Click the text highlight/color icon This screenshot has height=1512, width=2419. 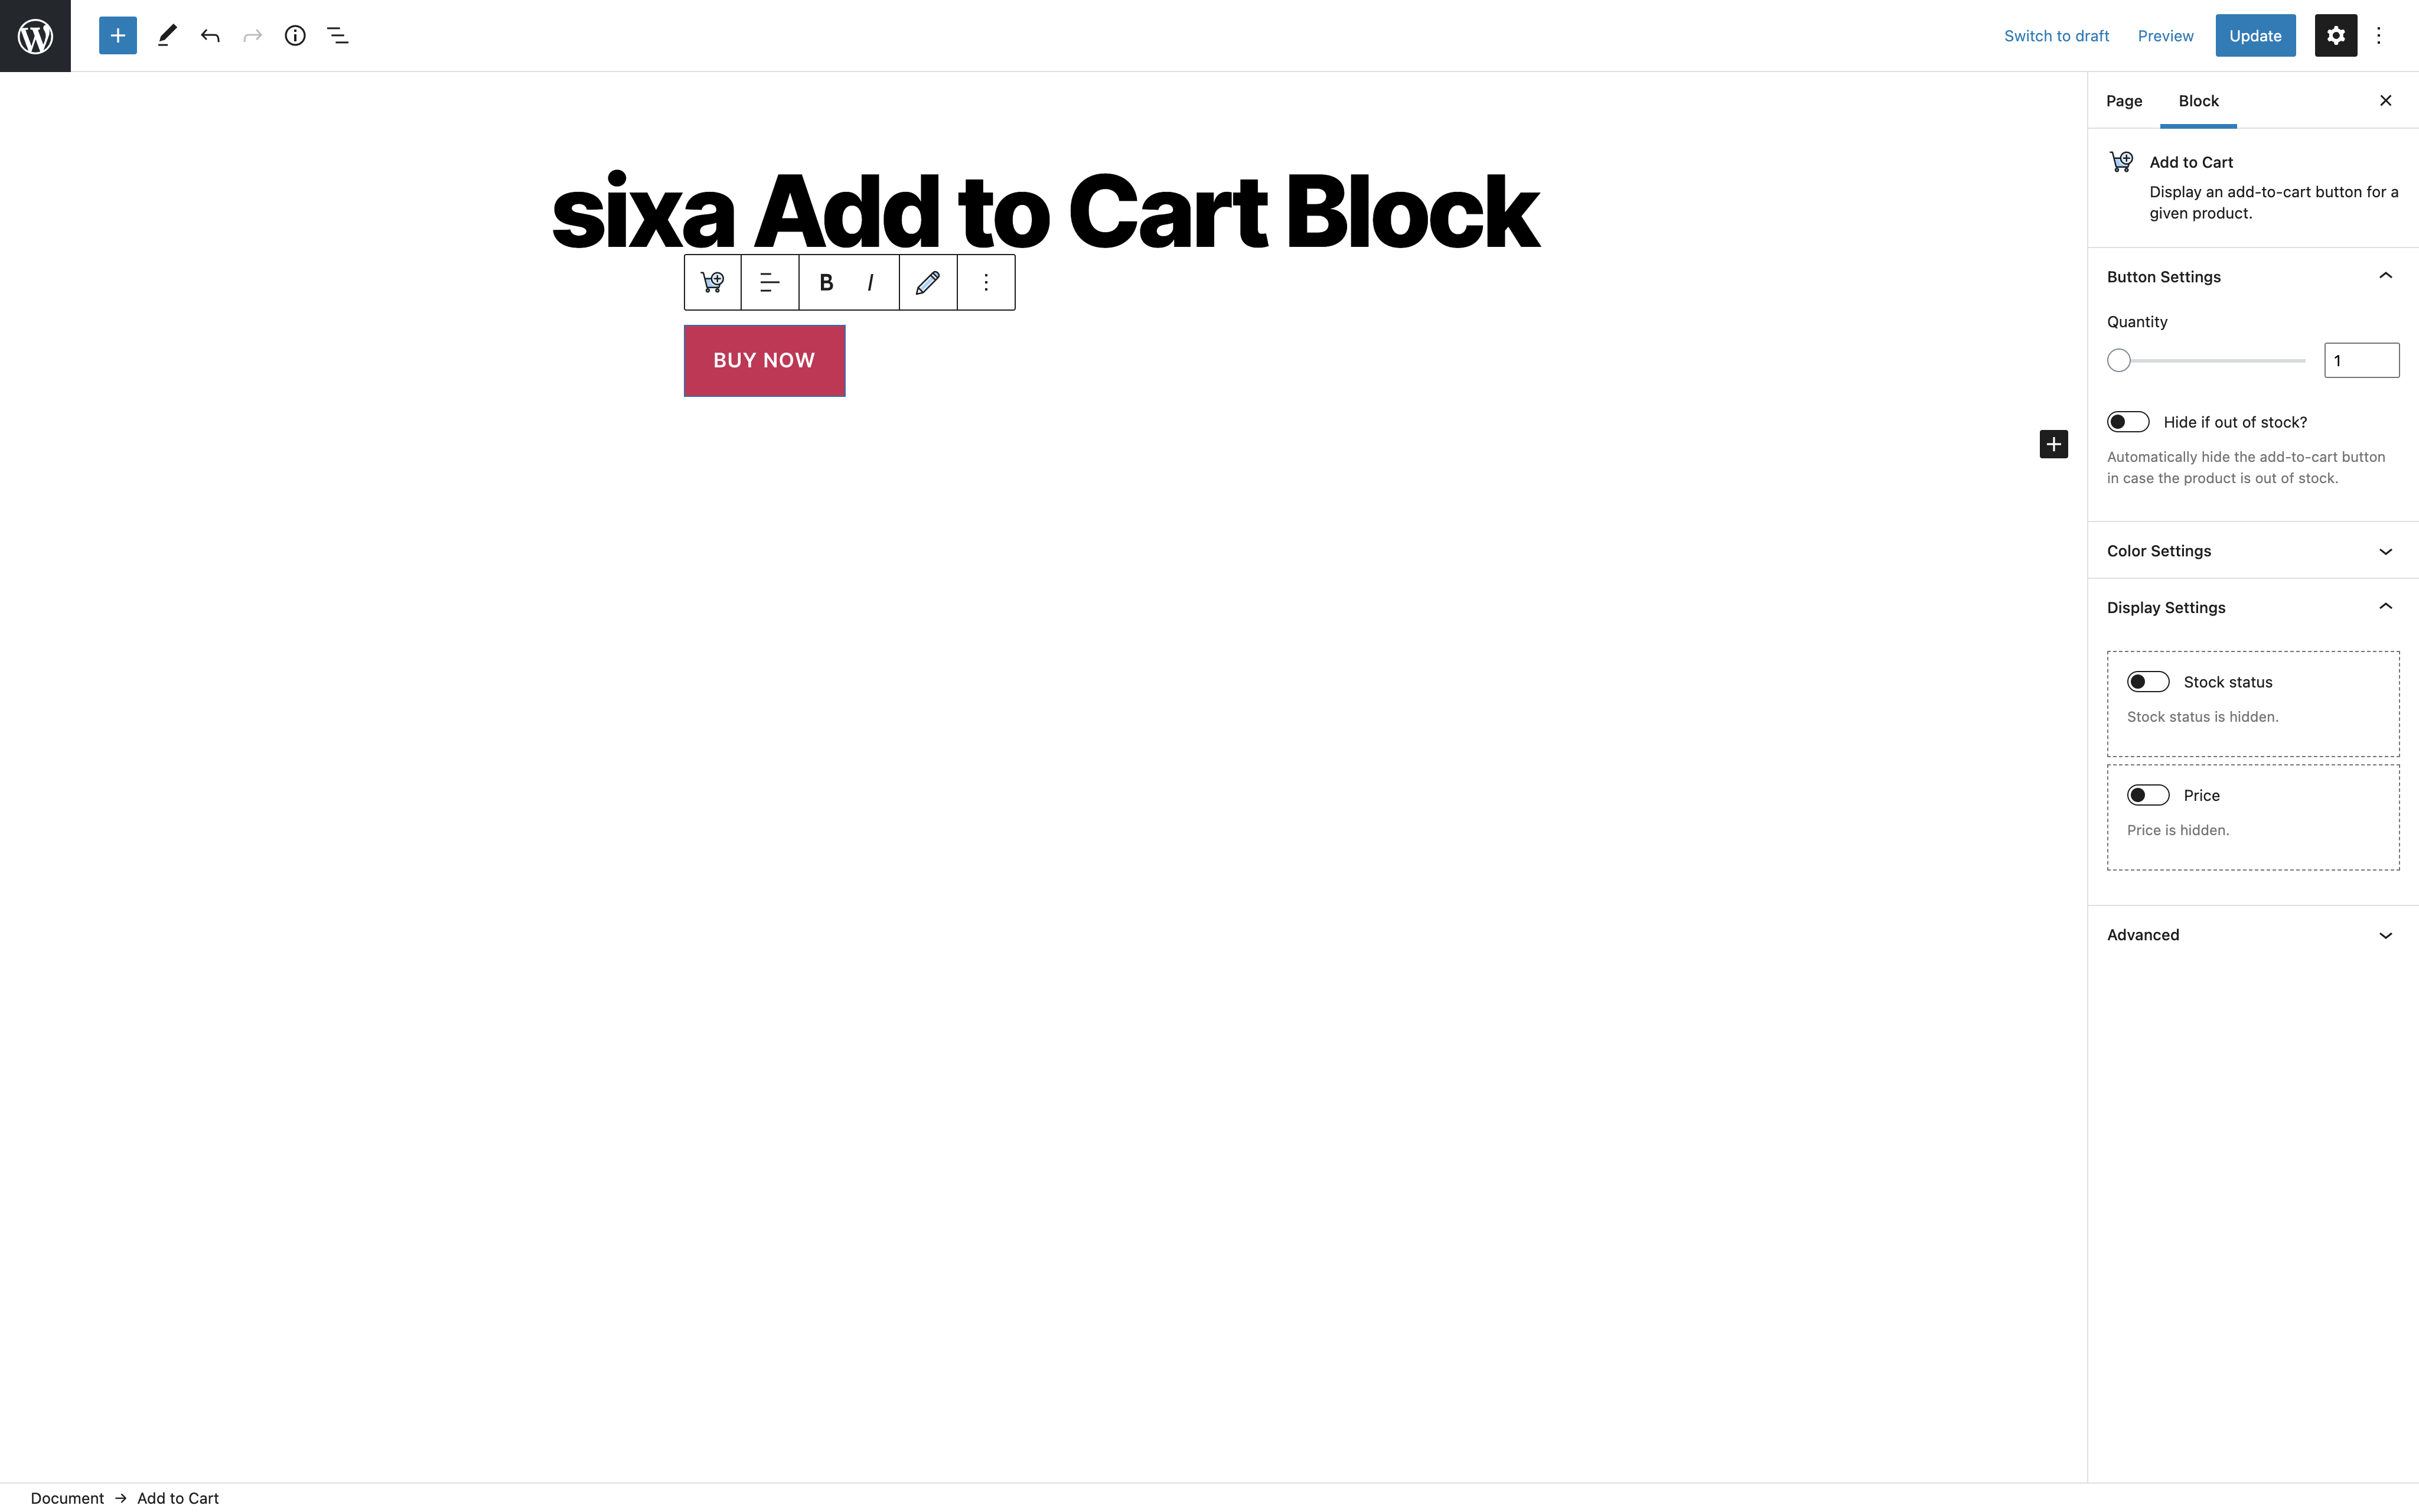[x=928, y=282]
